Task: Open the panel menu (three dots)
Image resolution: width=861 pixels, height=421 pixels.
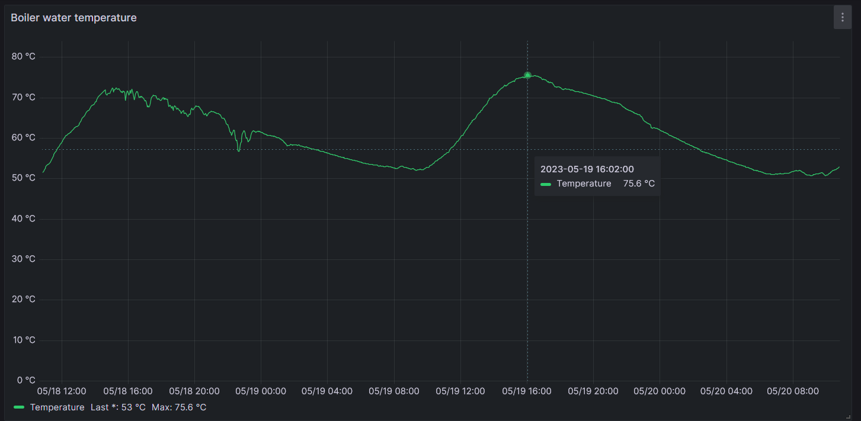Action: [842, 18]
